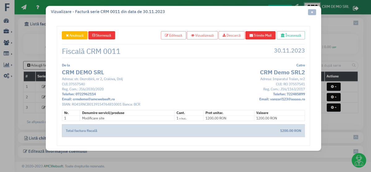371x172 pixels.
Task: Open the dashboard gauge icon in sidebar
Action: tap(6, 21)
